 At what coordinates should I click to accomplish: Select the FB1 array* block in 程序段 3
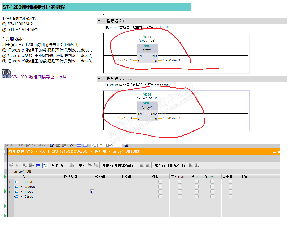147,111
